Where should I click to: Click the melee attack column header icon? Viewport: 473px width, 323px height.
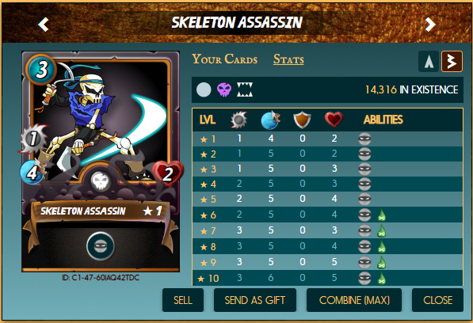pos(239,120)
